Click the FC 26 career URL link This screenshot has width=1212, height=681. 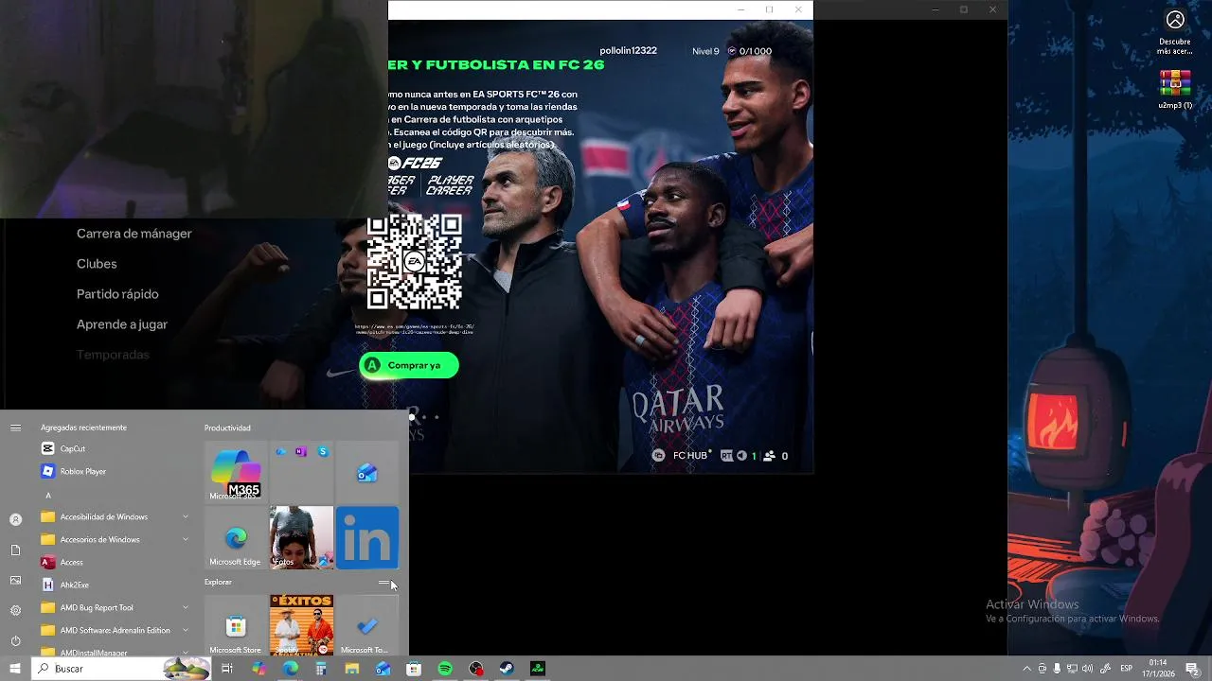[414, 329]
